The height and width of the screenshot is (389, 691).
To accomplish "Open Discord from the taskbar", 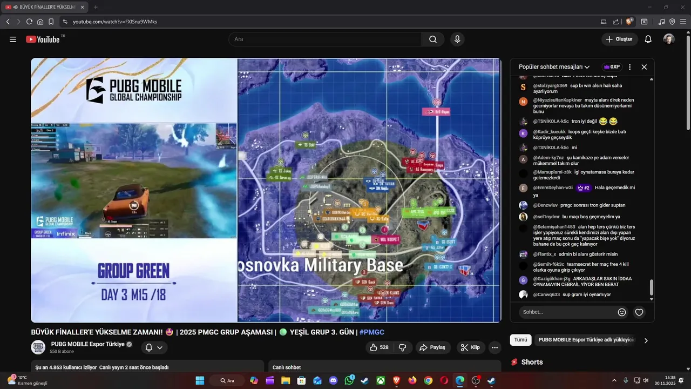I will [333, 380].
